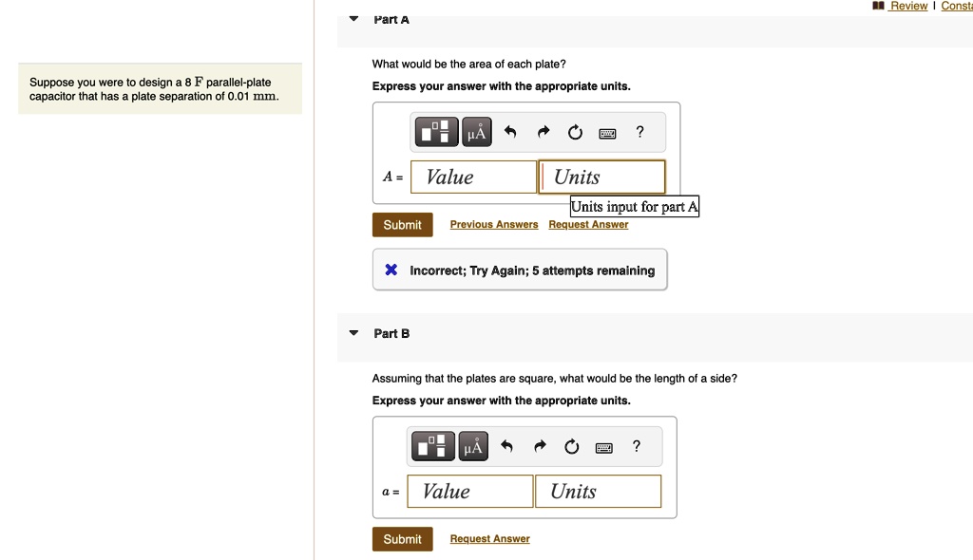Open templates tool in Part A toolbar
Screen dimensions: 973x560
436,132
